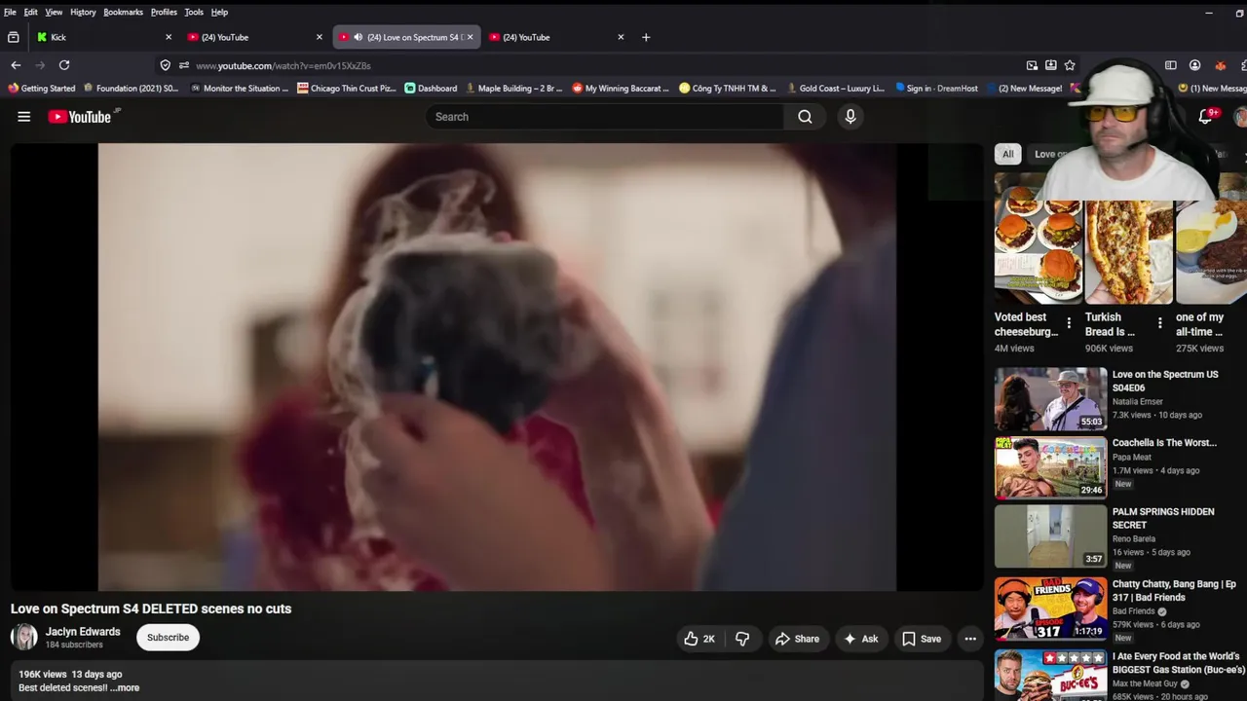Click the Ask button
Viewport: 1247px width, 701px height.
click(x=861, y=639)
